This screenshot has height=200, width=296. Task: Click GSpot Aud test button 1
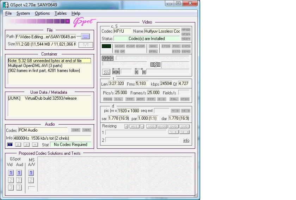(x=19, y=173)
